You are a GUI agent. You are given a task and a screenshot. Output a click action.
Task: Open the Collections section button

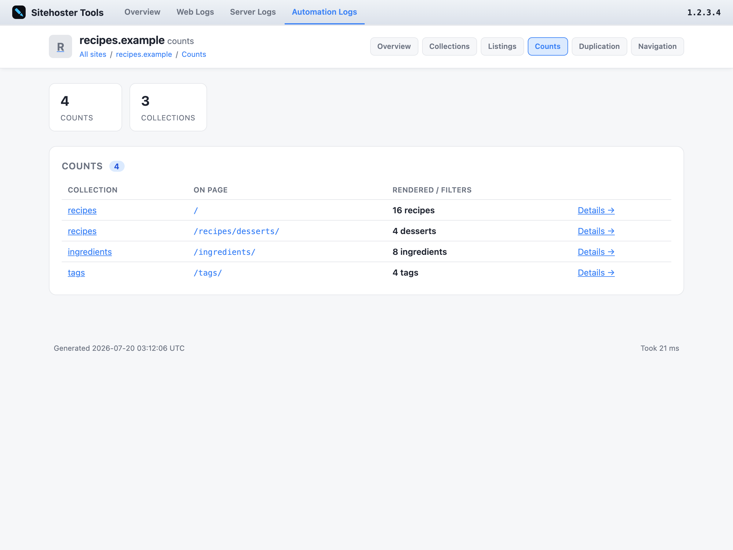pos(449,46)
